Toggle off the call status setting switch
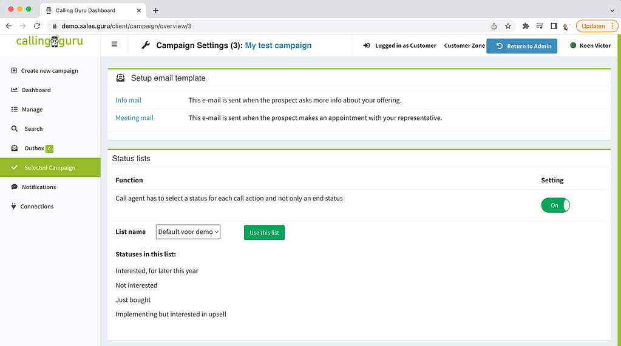The width and height of the screenshot is (621, 346). (555, 205)
